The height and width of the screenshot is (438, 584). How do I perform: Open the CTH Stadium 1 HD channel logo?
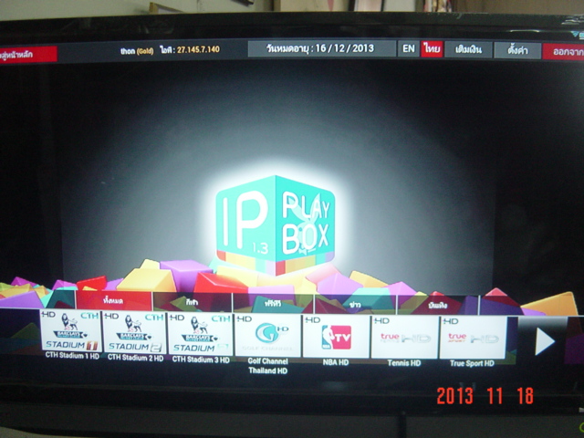click(70, 330)
